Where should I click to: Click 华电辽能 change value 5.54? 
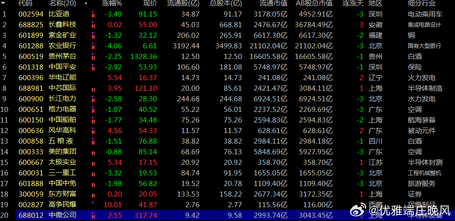click(x=115, y=77)
